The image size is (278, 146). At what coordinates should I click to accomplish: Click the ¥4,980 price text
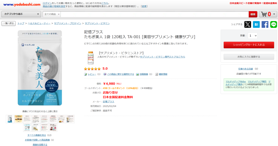pyautogui.click(x=109, y=83)
